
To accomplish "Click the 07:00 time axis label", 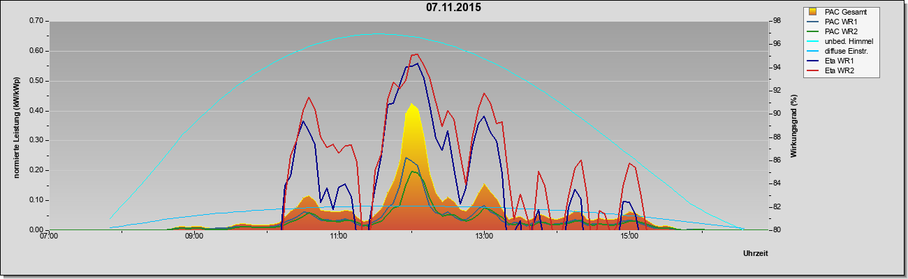I will pos(49,236).
